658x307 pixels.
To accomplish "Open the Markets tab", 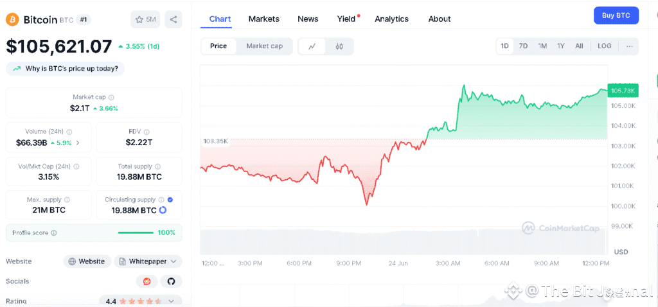I will (264, 19).
